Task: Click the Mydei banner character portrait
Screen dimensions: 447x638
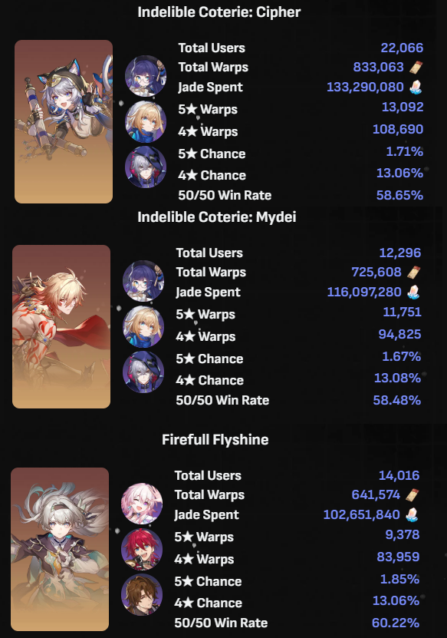Action: click(61, 326)
